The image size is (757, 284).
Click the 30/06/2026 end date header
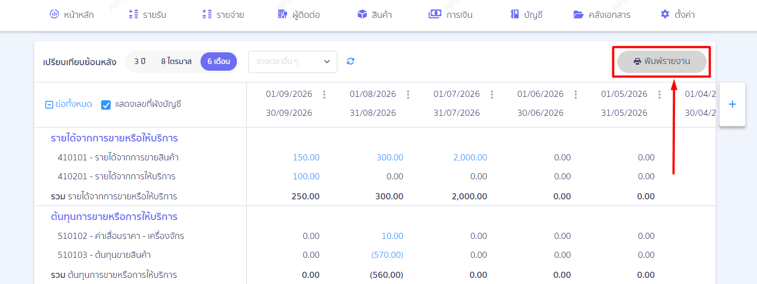pos(540,113)
